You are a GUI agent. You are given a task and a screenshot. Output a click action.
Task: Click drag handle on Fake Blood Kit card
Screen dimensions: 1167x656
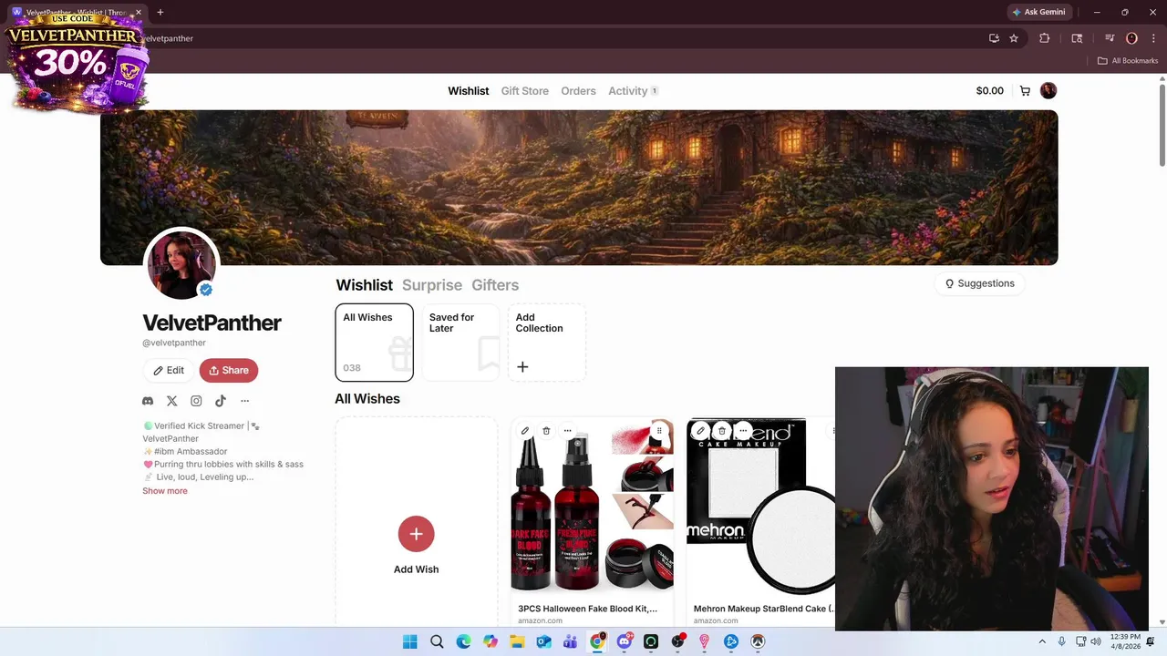[659, 431]
